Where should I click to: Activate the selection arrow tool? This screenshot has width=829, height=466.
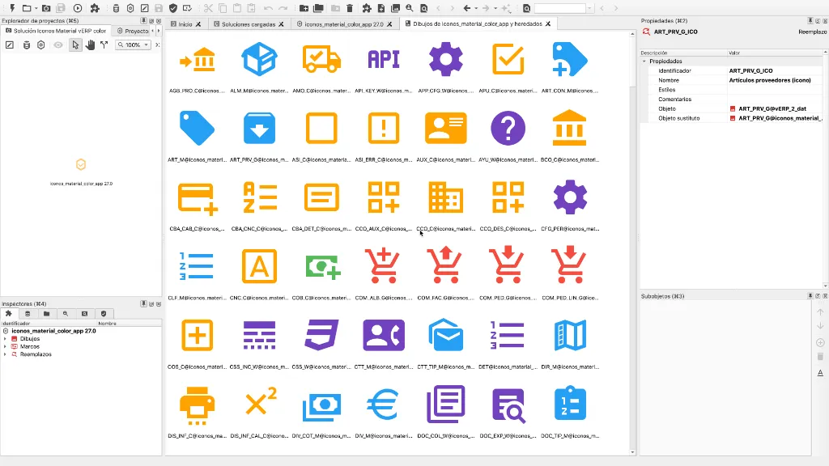(75, 44)
